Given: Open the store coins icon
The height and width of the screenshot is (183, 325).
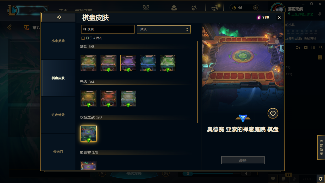Looking at the screenshot, I should [215, 8].
